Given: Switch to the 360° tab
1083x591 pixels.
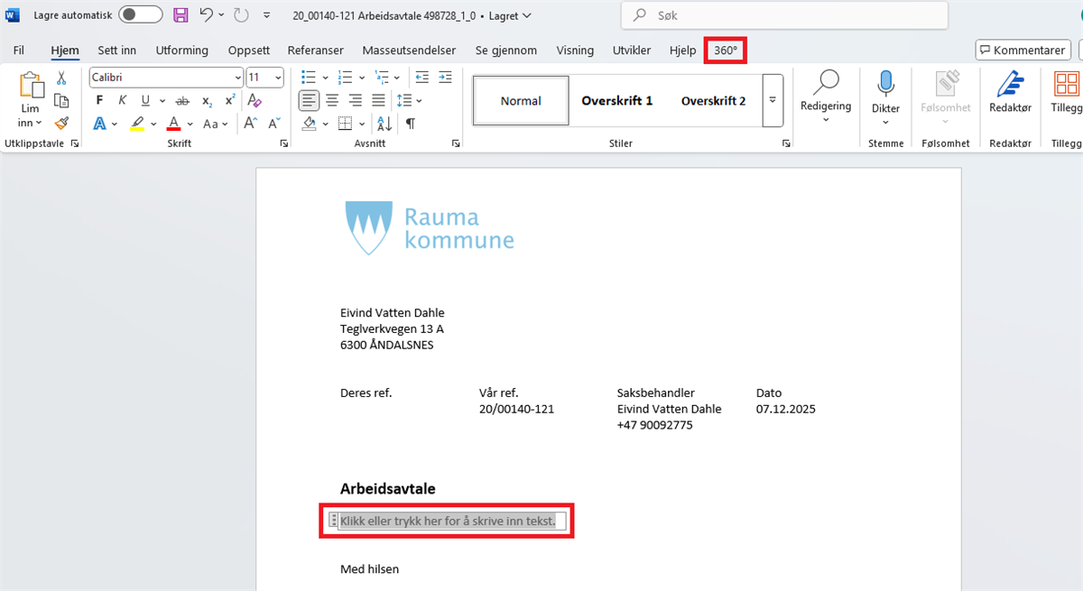Looking at the screenshot, I should pos(726,51).
